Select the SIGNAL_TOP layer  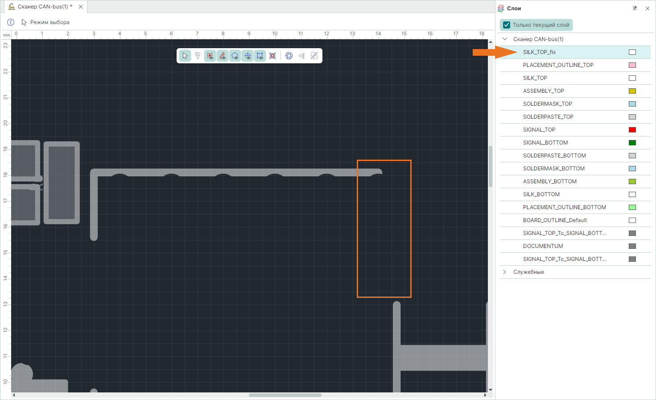tap(539, 130)
